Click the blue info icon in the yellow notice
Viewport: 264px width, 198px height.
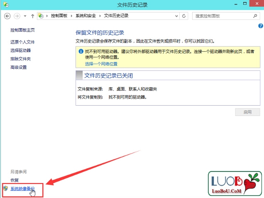pyautogui.click(x=81, y=51)
